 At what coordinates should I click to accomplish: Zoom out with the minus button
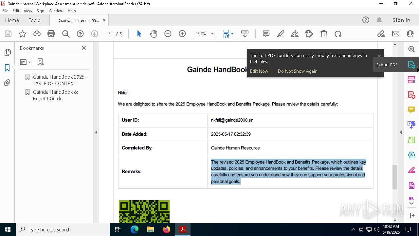click(x=168, y=34)
